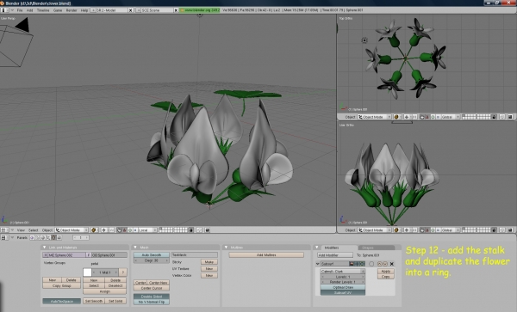The width and height of the screenshot is (517, 312).
Task: Collapse the Mesh panel
Action: coord(135,248)
